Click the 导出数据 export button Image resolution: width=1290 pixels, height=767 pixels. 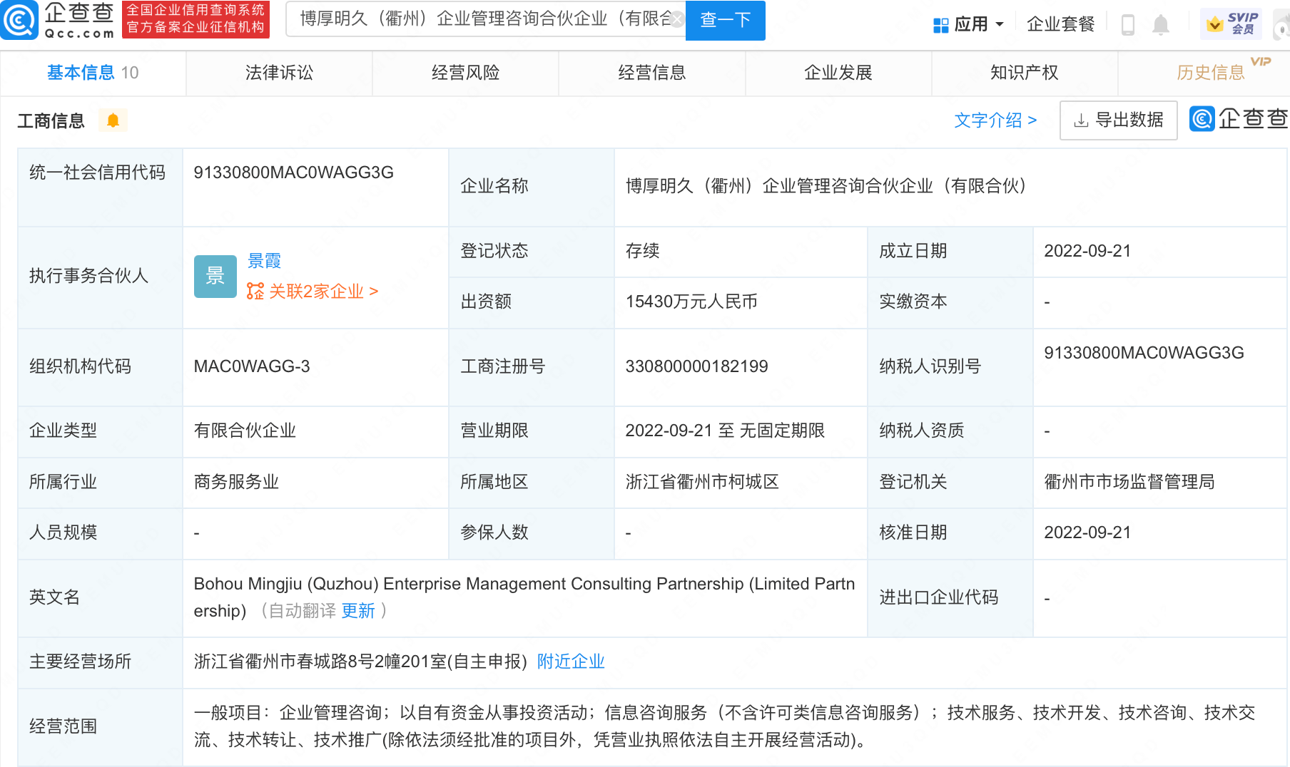click(x=1118, y=120)
